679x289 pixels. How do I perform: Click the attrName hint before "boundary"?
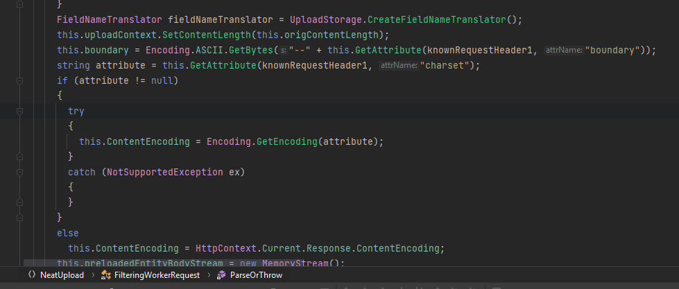click(562, 50)
